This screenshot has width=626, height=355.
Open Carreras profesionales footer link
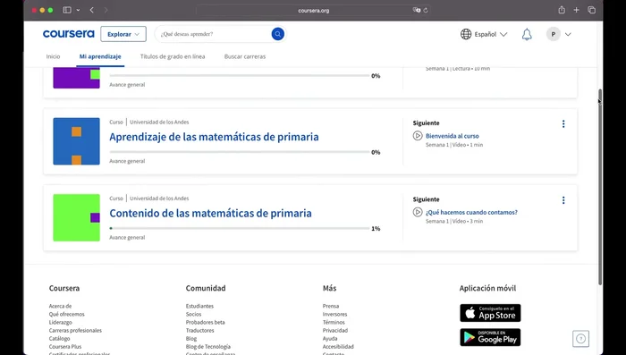point(75,330)
